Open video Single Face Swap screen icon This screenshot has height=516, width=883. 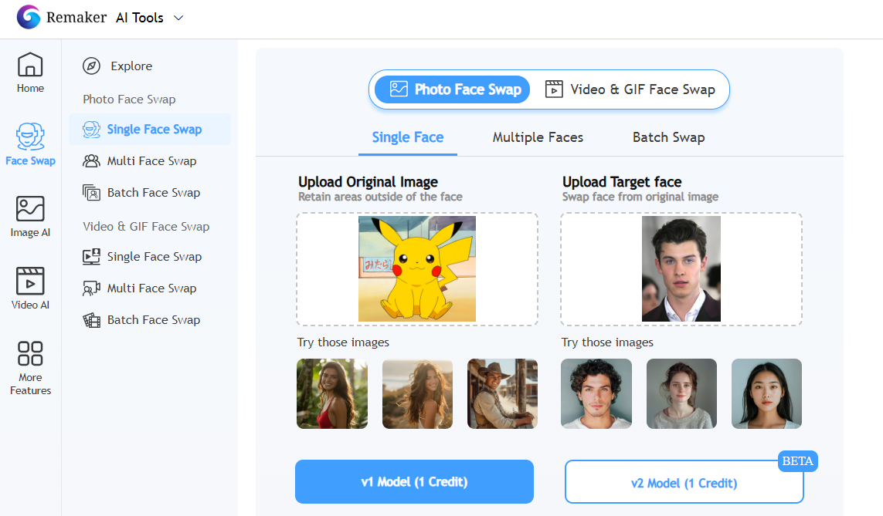(91, 256)
